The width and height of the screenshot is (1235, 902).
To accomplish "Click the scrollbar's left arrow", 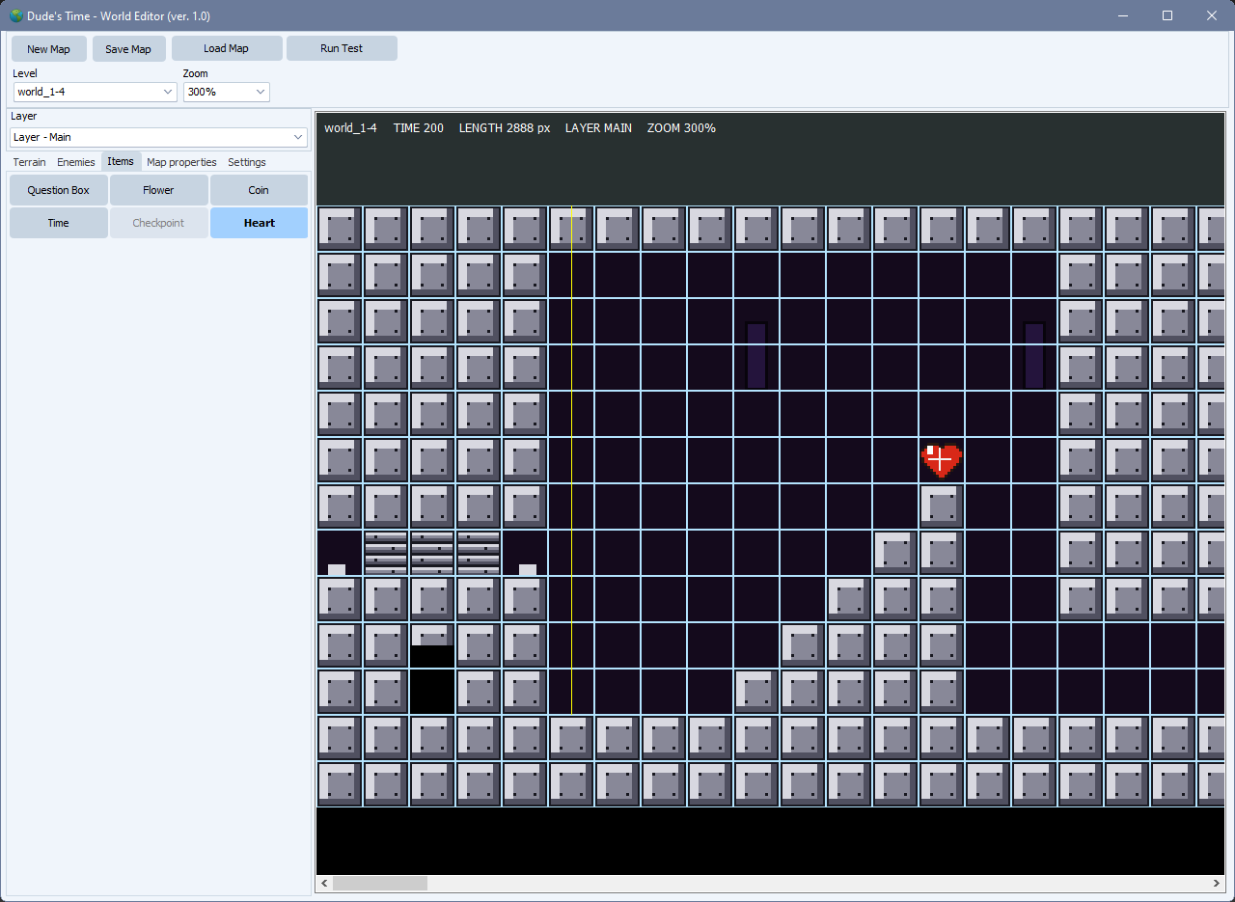I will [325, 883].
